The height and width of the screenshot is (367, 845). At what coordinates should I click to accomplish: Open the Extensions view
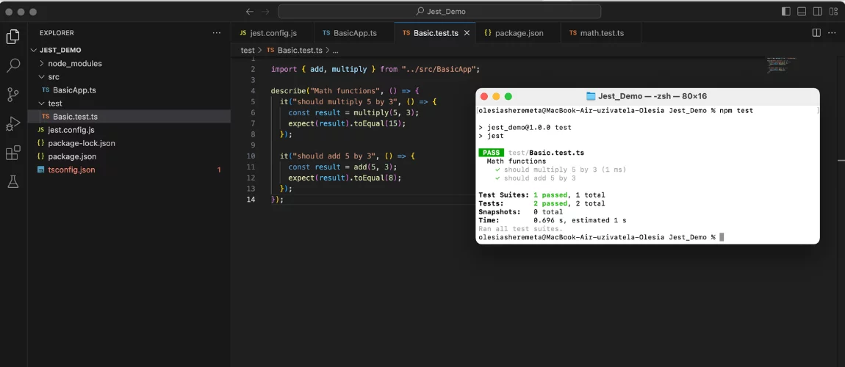(x=12, y=153)
